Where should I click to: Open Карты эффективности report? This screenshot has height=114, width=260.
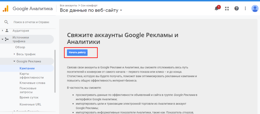31,76
